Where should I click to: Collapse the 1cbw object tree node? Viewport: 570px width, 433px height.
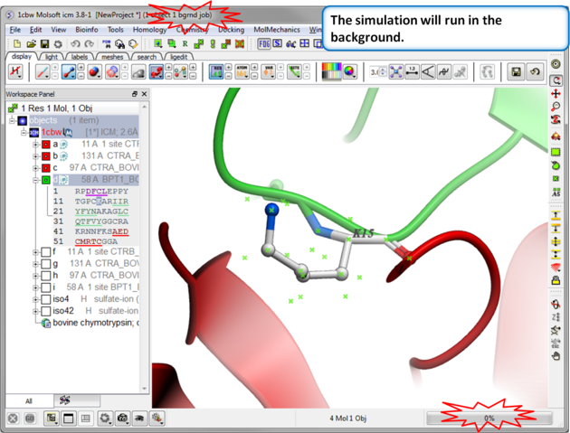point(24,132)
